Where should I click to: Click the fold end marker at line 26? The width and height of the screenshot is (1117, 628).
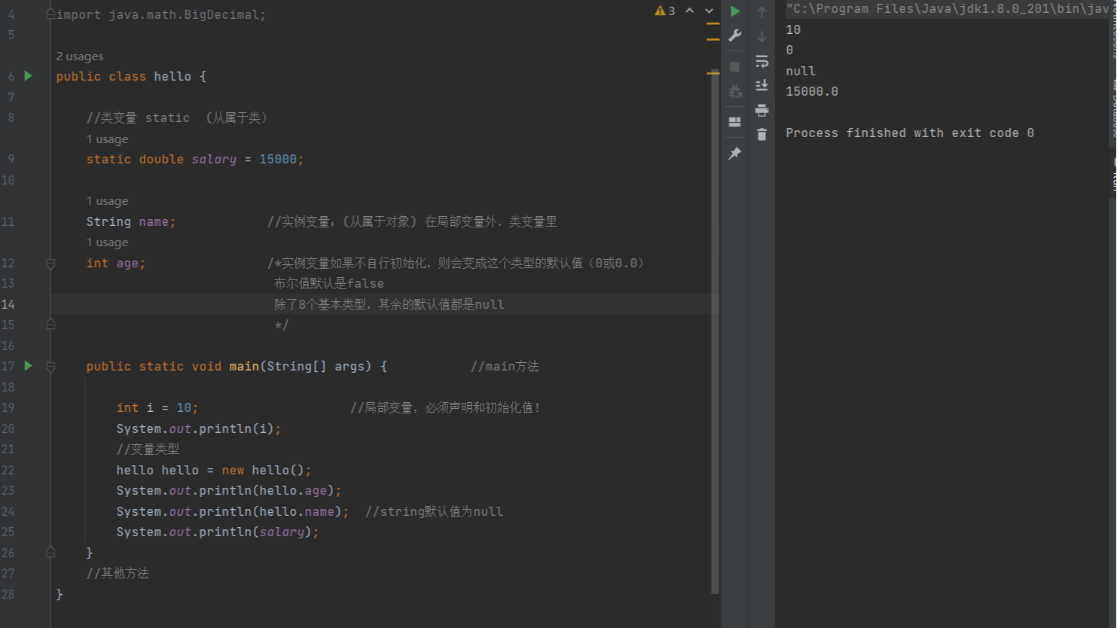pyautogui.click(x=50, y=552)
